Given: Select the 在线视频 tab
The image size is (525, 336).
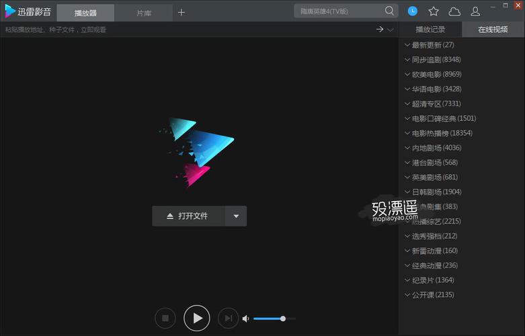Looking at the screenshot, I should (493, 30).
